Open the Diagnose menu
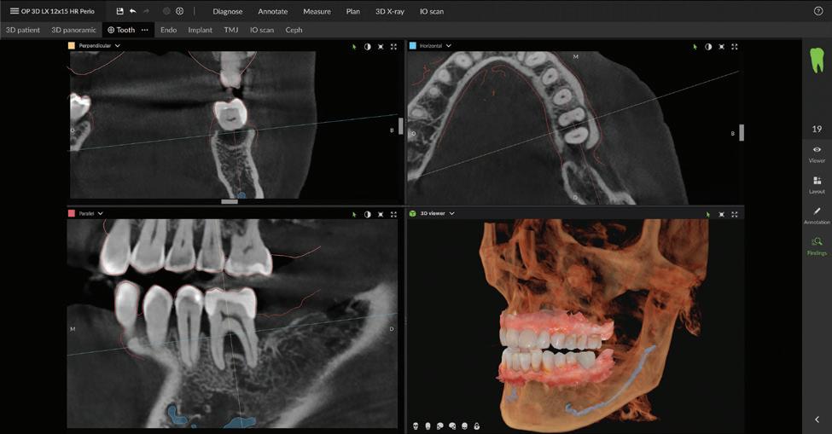832x434 pixels. point(228,11)
